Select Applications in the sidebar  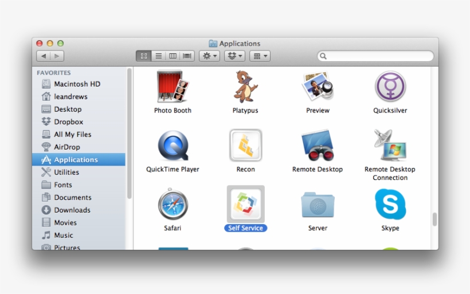coord(79,159)
